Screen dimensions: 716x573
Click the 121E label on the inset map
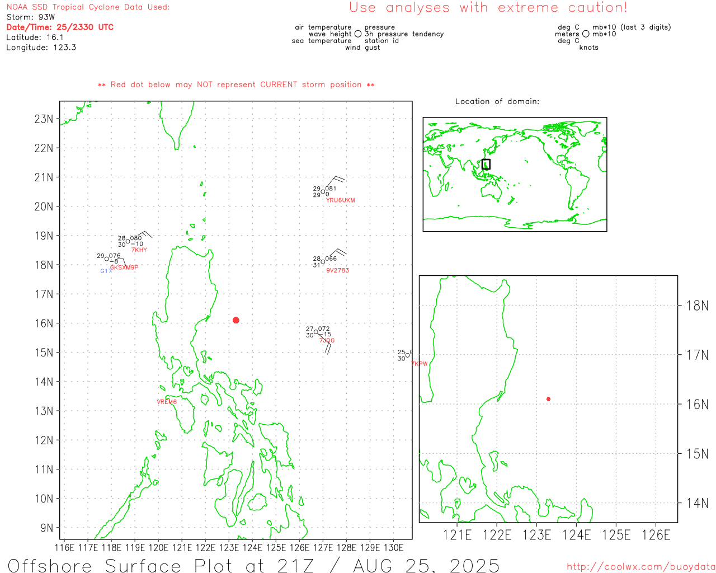click(x=457, y=536)
